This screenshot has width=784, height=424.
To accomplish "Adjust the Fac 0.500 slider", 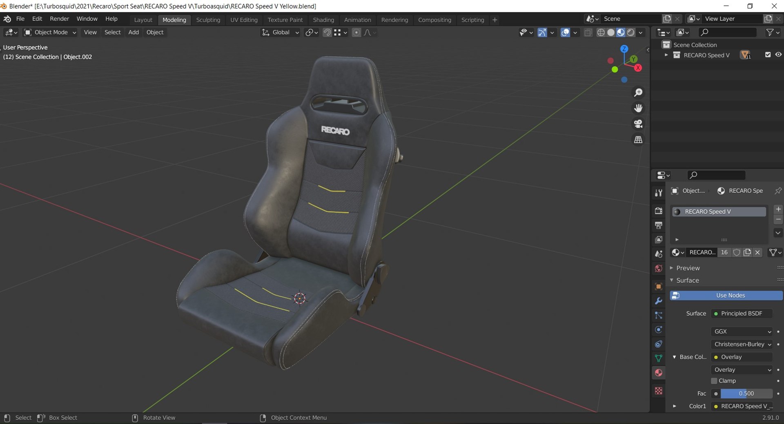I will tap(746, 393).
